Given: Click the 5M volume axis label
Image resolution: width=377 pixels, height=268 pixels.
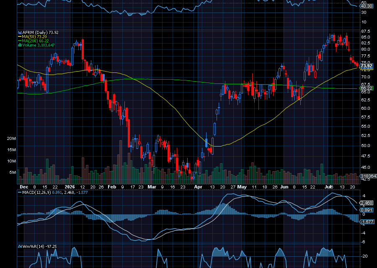Looking at the screenshot, I should [x=13, y=173].
